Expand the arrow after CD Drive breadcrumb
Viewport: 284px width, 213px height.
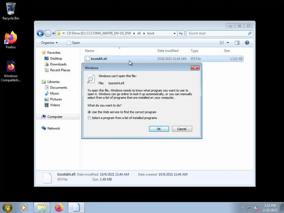[134, 34]
